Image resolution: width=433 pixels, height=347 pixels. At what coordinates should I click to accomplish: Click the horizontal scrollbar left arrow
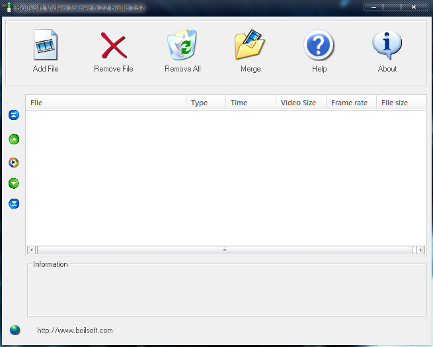pyautogui.click(x=32, y=250)
